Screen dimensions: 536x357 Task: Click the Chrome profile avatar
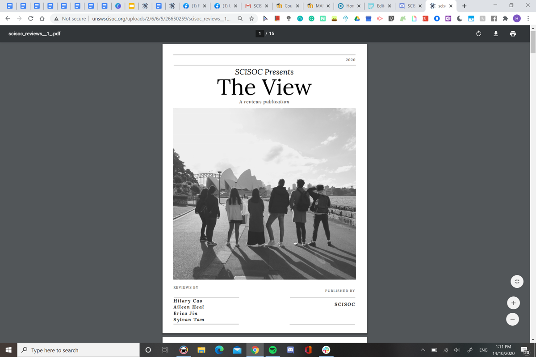517,19
